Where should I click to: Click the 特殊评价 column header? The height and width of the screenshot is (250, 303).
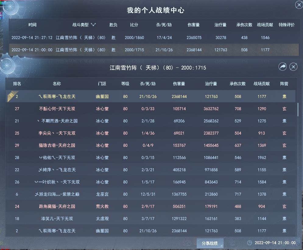(287, 25)
